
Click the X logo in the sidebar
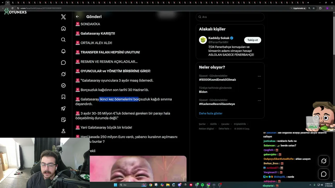[x=63, y=17]
